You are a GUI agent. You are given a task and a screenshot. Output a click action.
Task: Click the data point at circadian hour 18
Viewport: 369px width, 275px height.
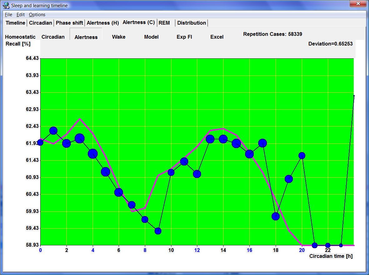pos(275,216)
